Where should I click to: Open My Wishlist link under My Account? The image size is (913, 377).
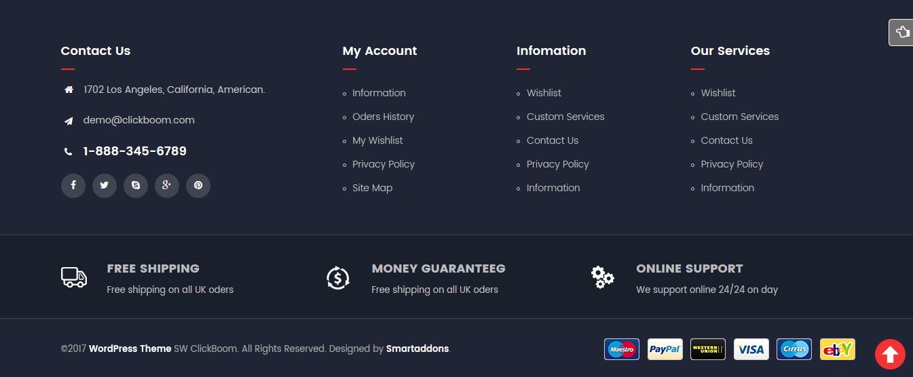coord(377,140)
